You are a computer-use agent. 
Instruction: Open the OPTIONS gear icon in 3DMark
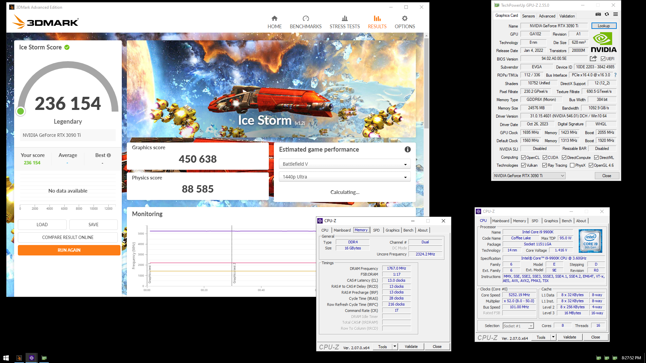pyautogui.click(x=405, y=18)
